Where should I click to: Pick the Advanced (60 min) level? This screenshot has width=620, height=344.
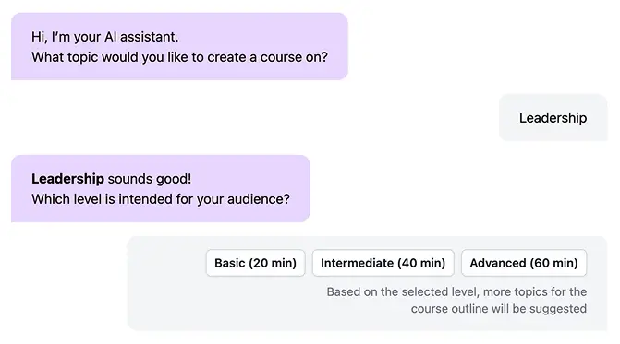pyautogui.click(x=524, y=263)
